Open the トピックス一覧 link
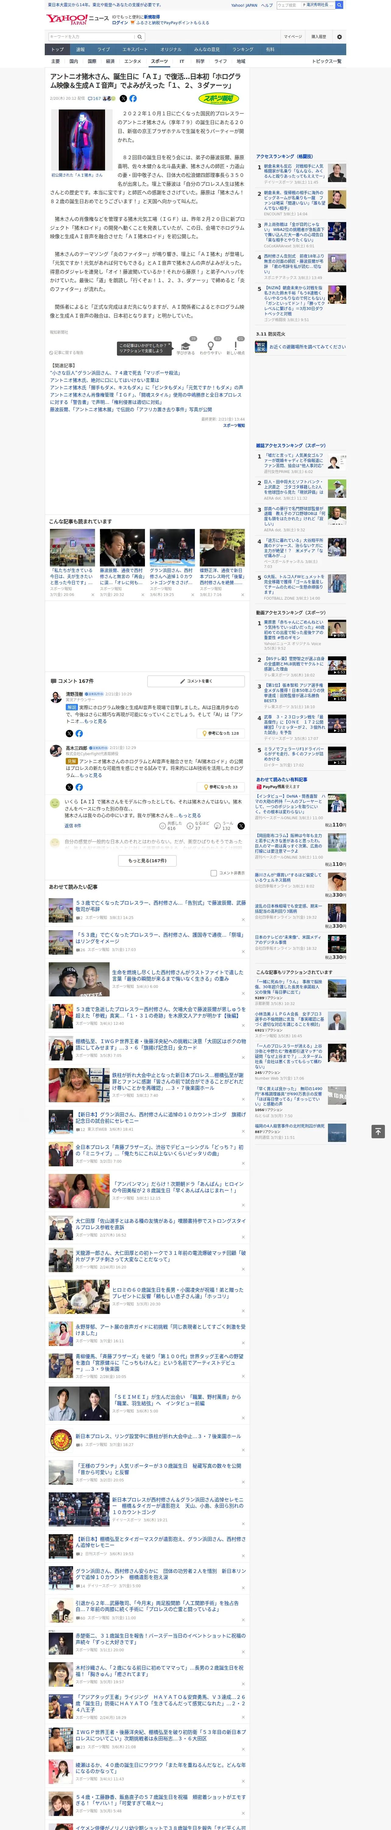 click(326, 61)
